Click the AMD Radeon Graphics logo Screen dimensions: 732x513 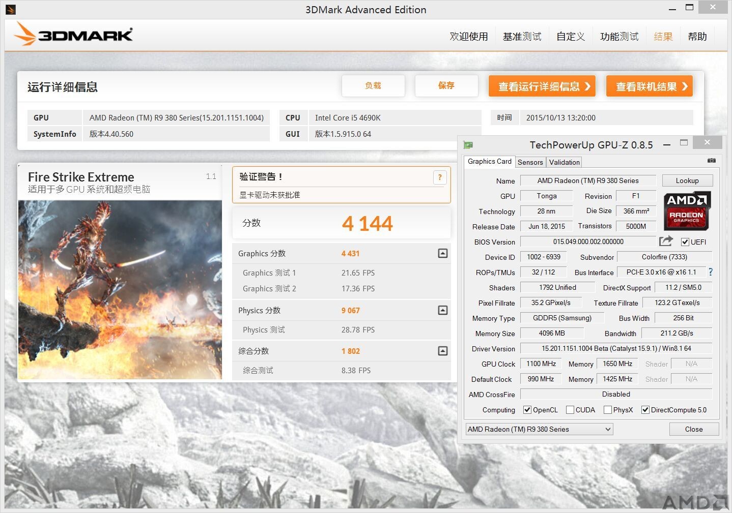(x=687, y=210)
